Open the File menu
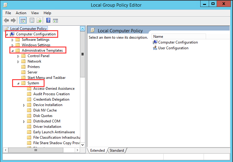 [x=8, y=13]
